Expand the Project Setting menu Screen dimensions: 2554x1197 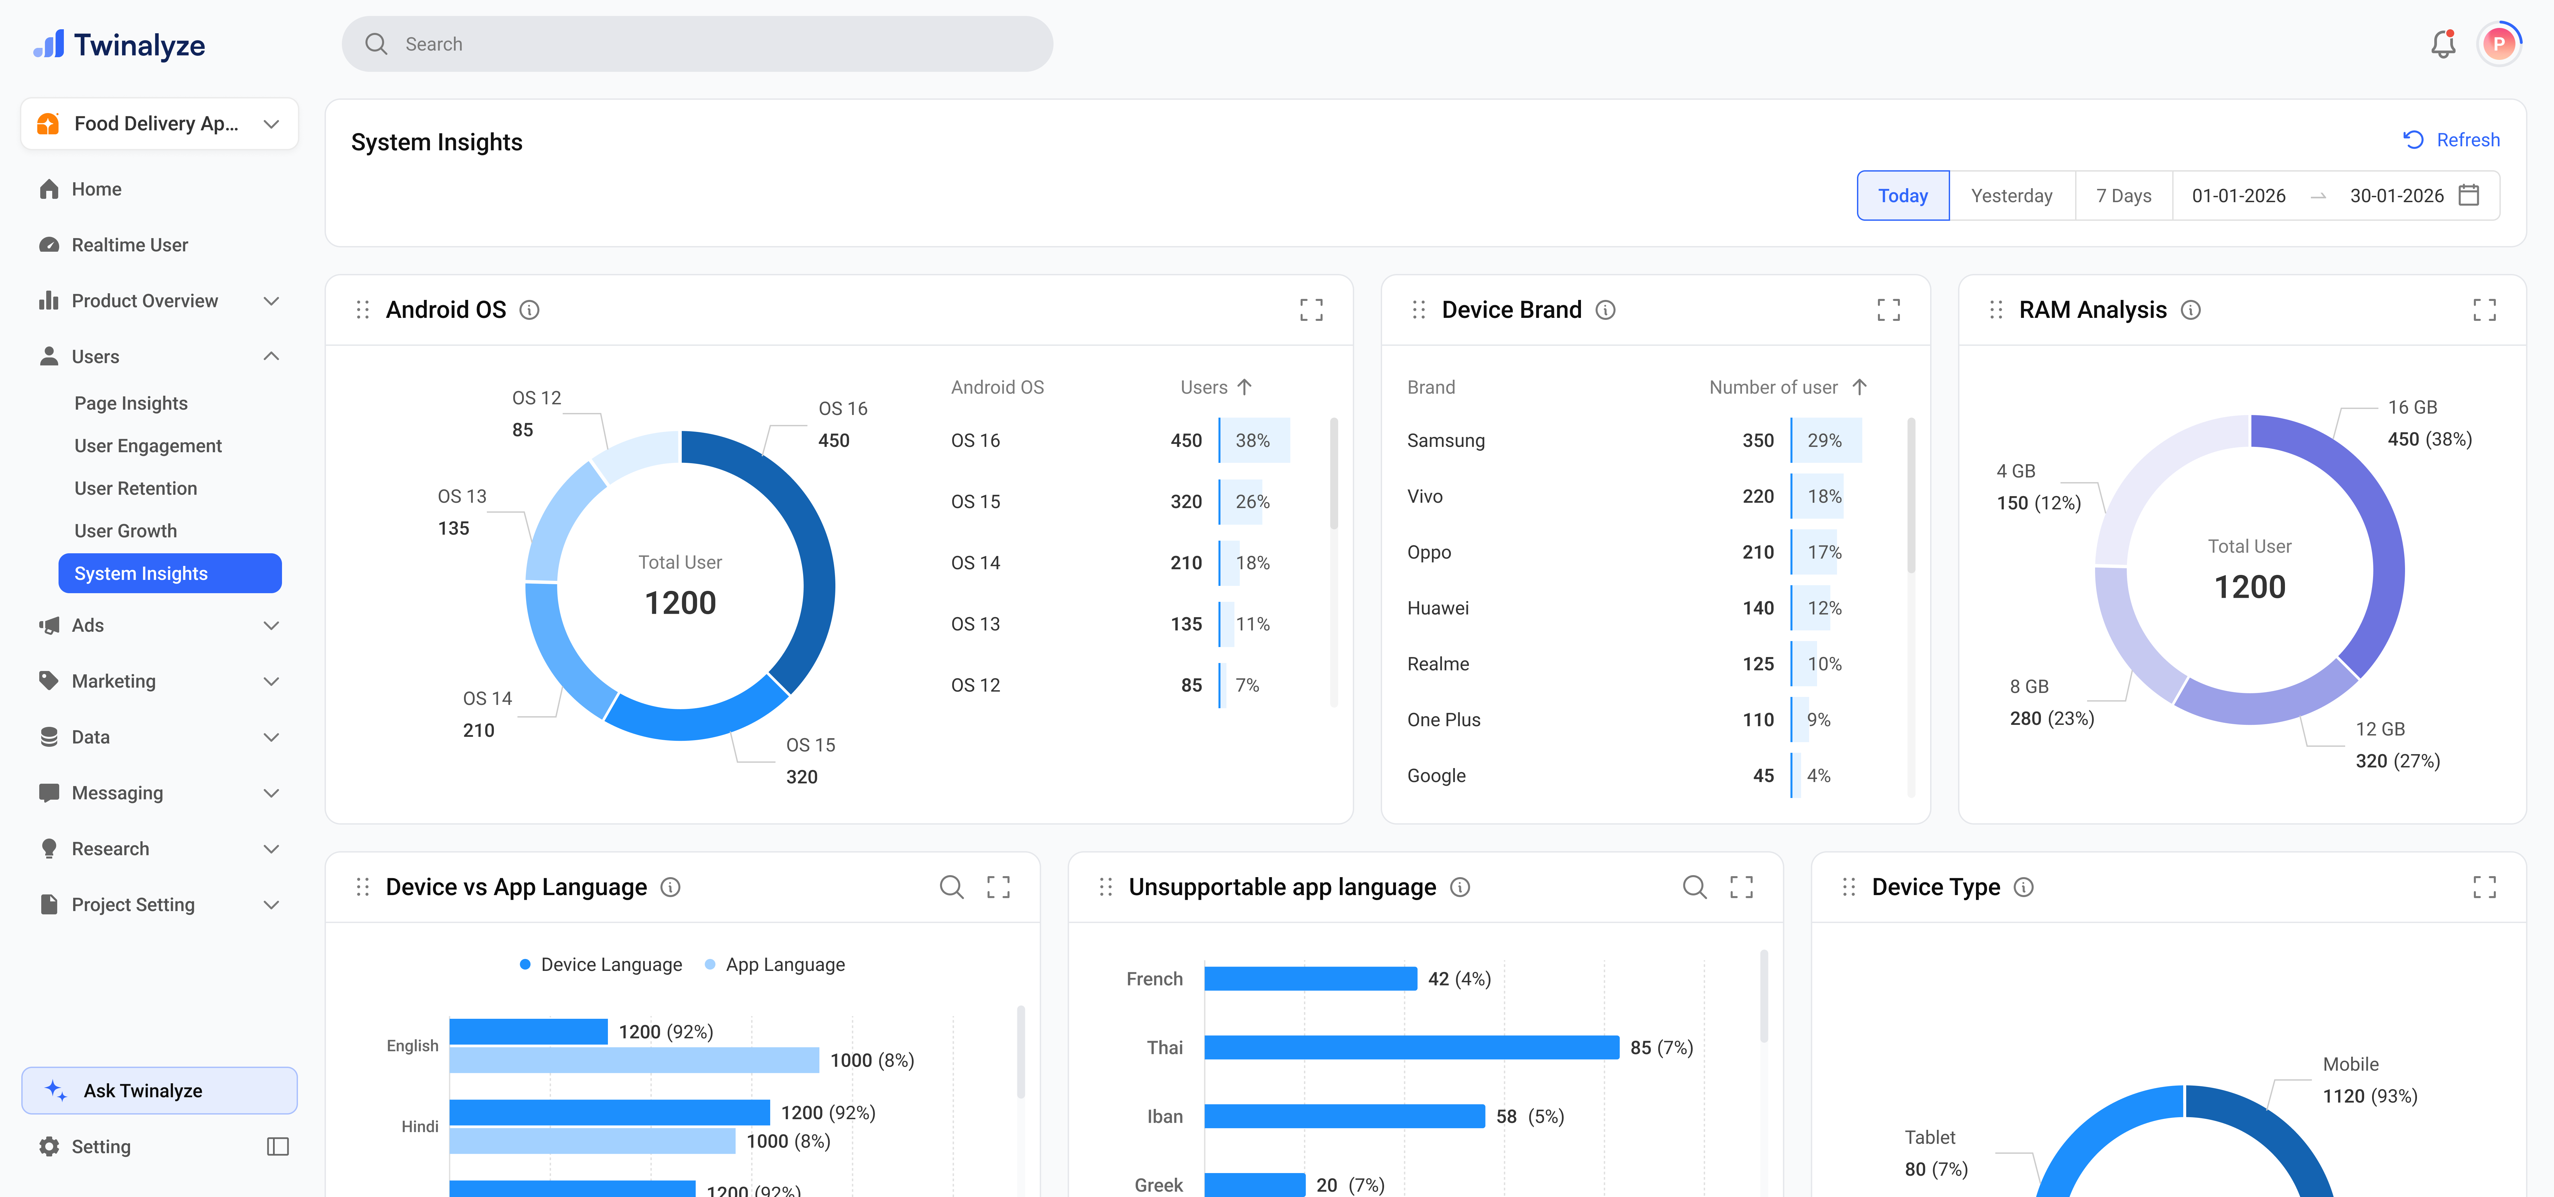point(160,905)
